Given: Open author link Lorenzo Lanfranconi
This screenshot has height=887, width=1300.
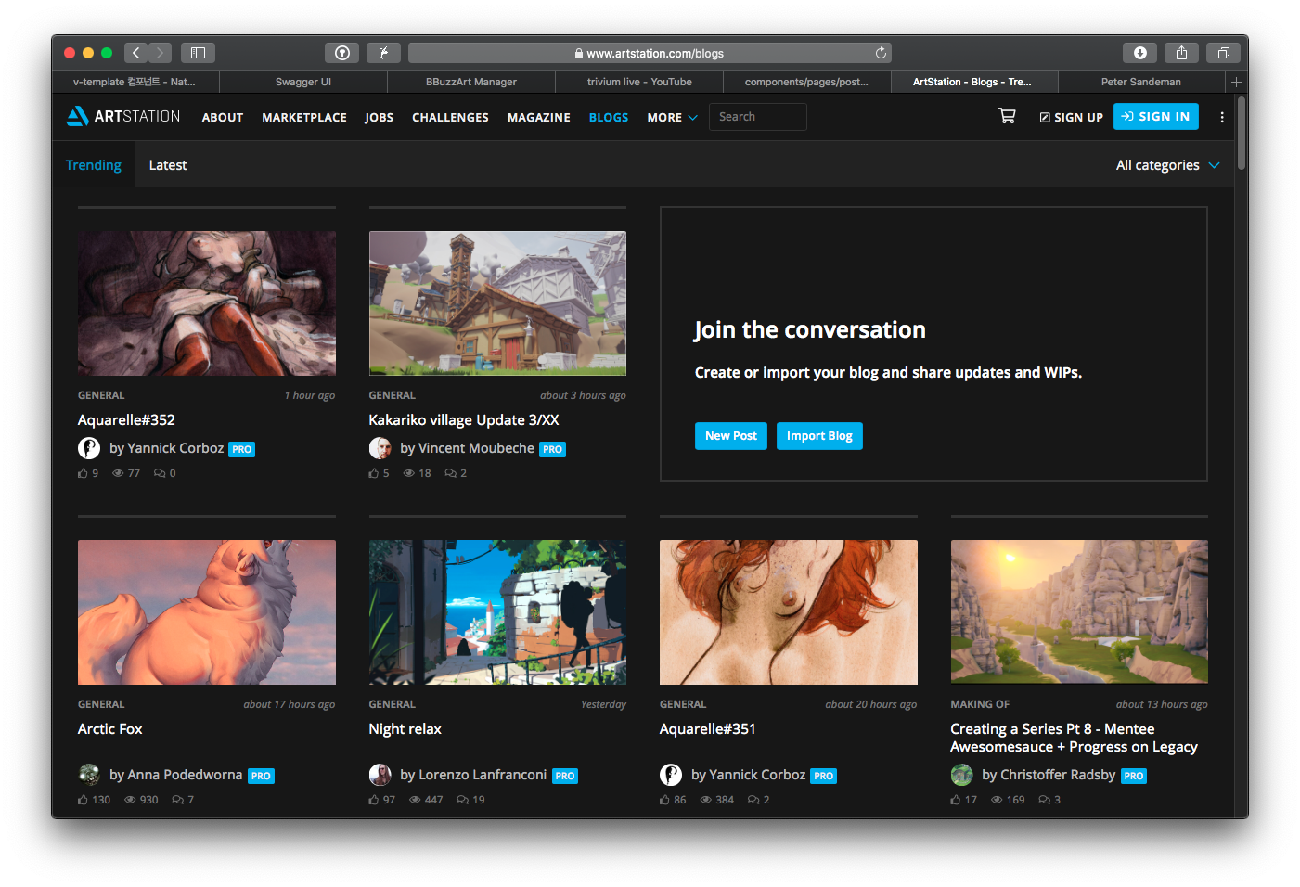Looking at the screenshot, I should click(483, 775).
